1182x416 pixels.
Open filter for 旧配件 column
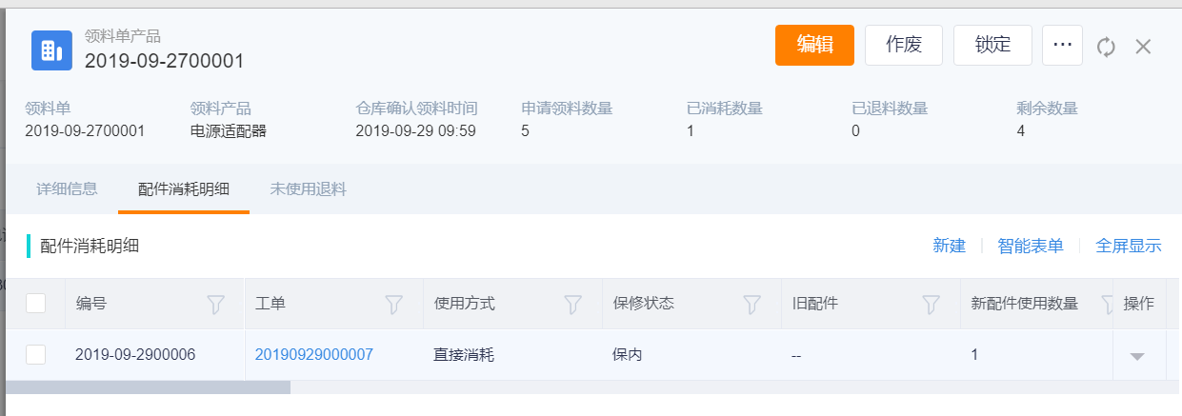(x=931, y=304)
